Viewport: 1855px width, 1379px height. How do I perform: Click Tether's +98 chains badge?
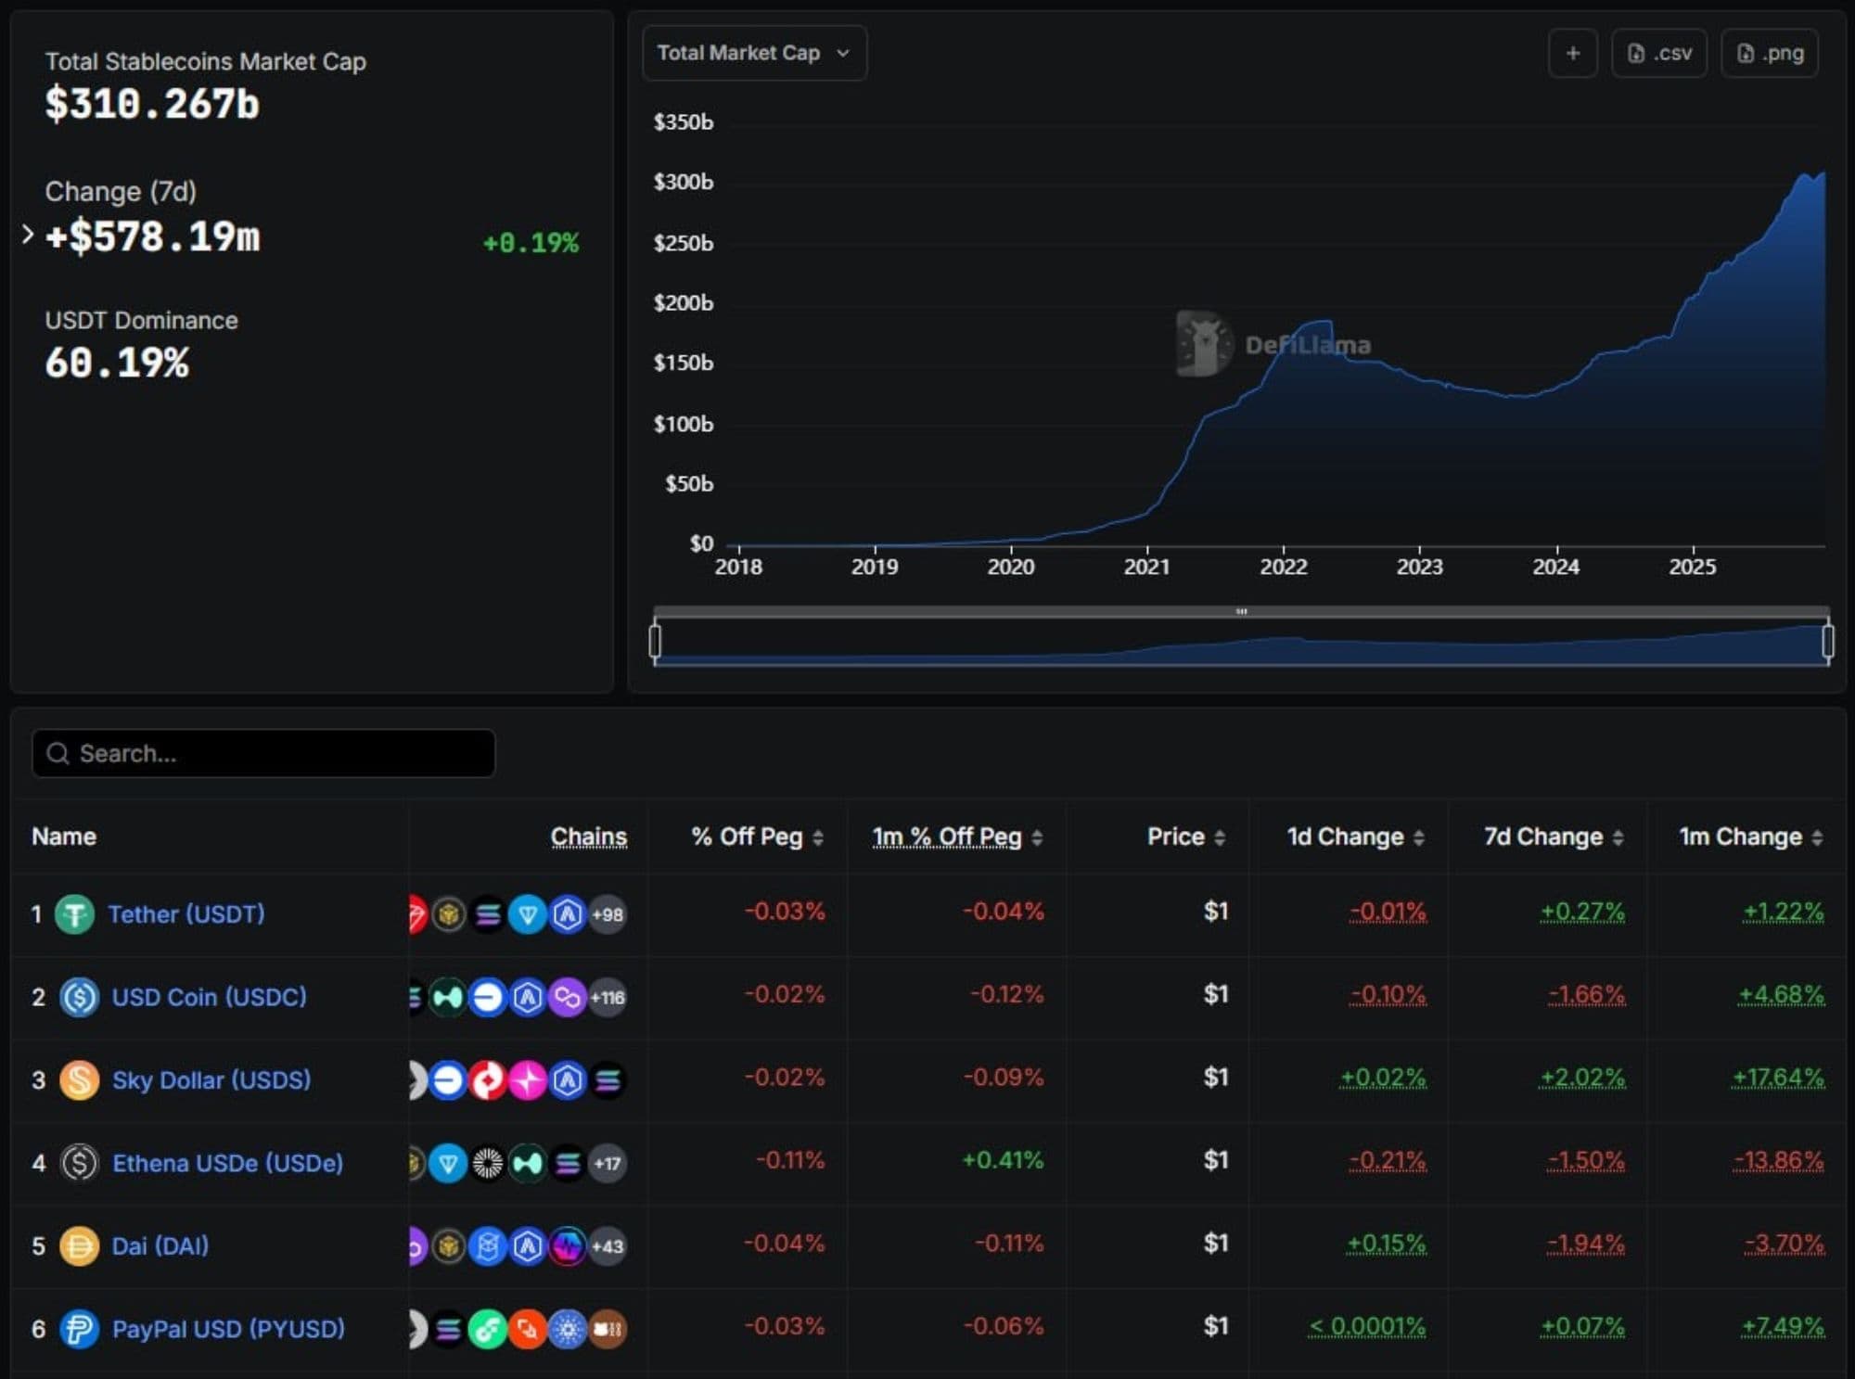tap(608, 914)
